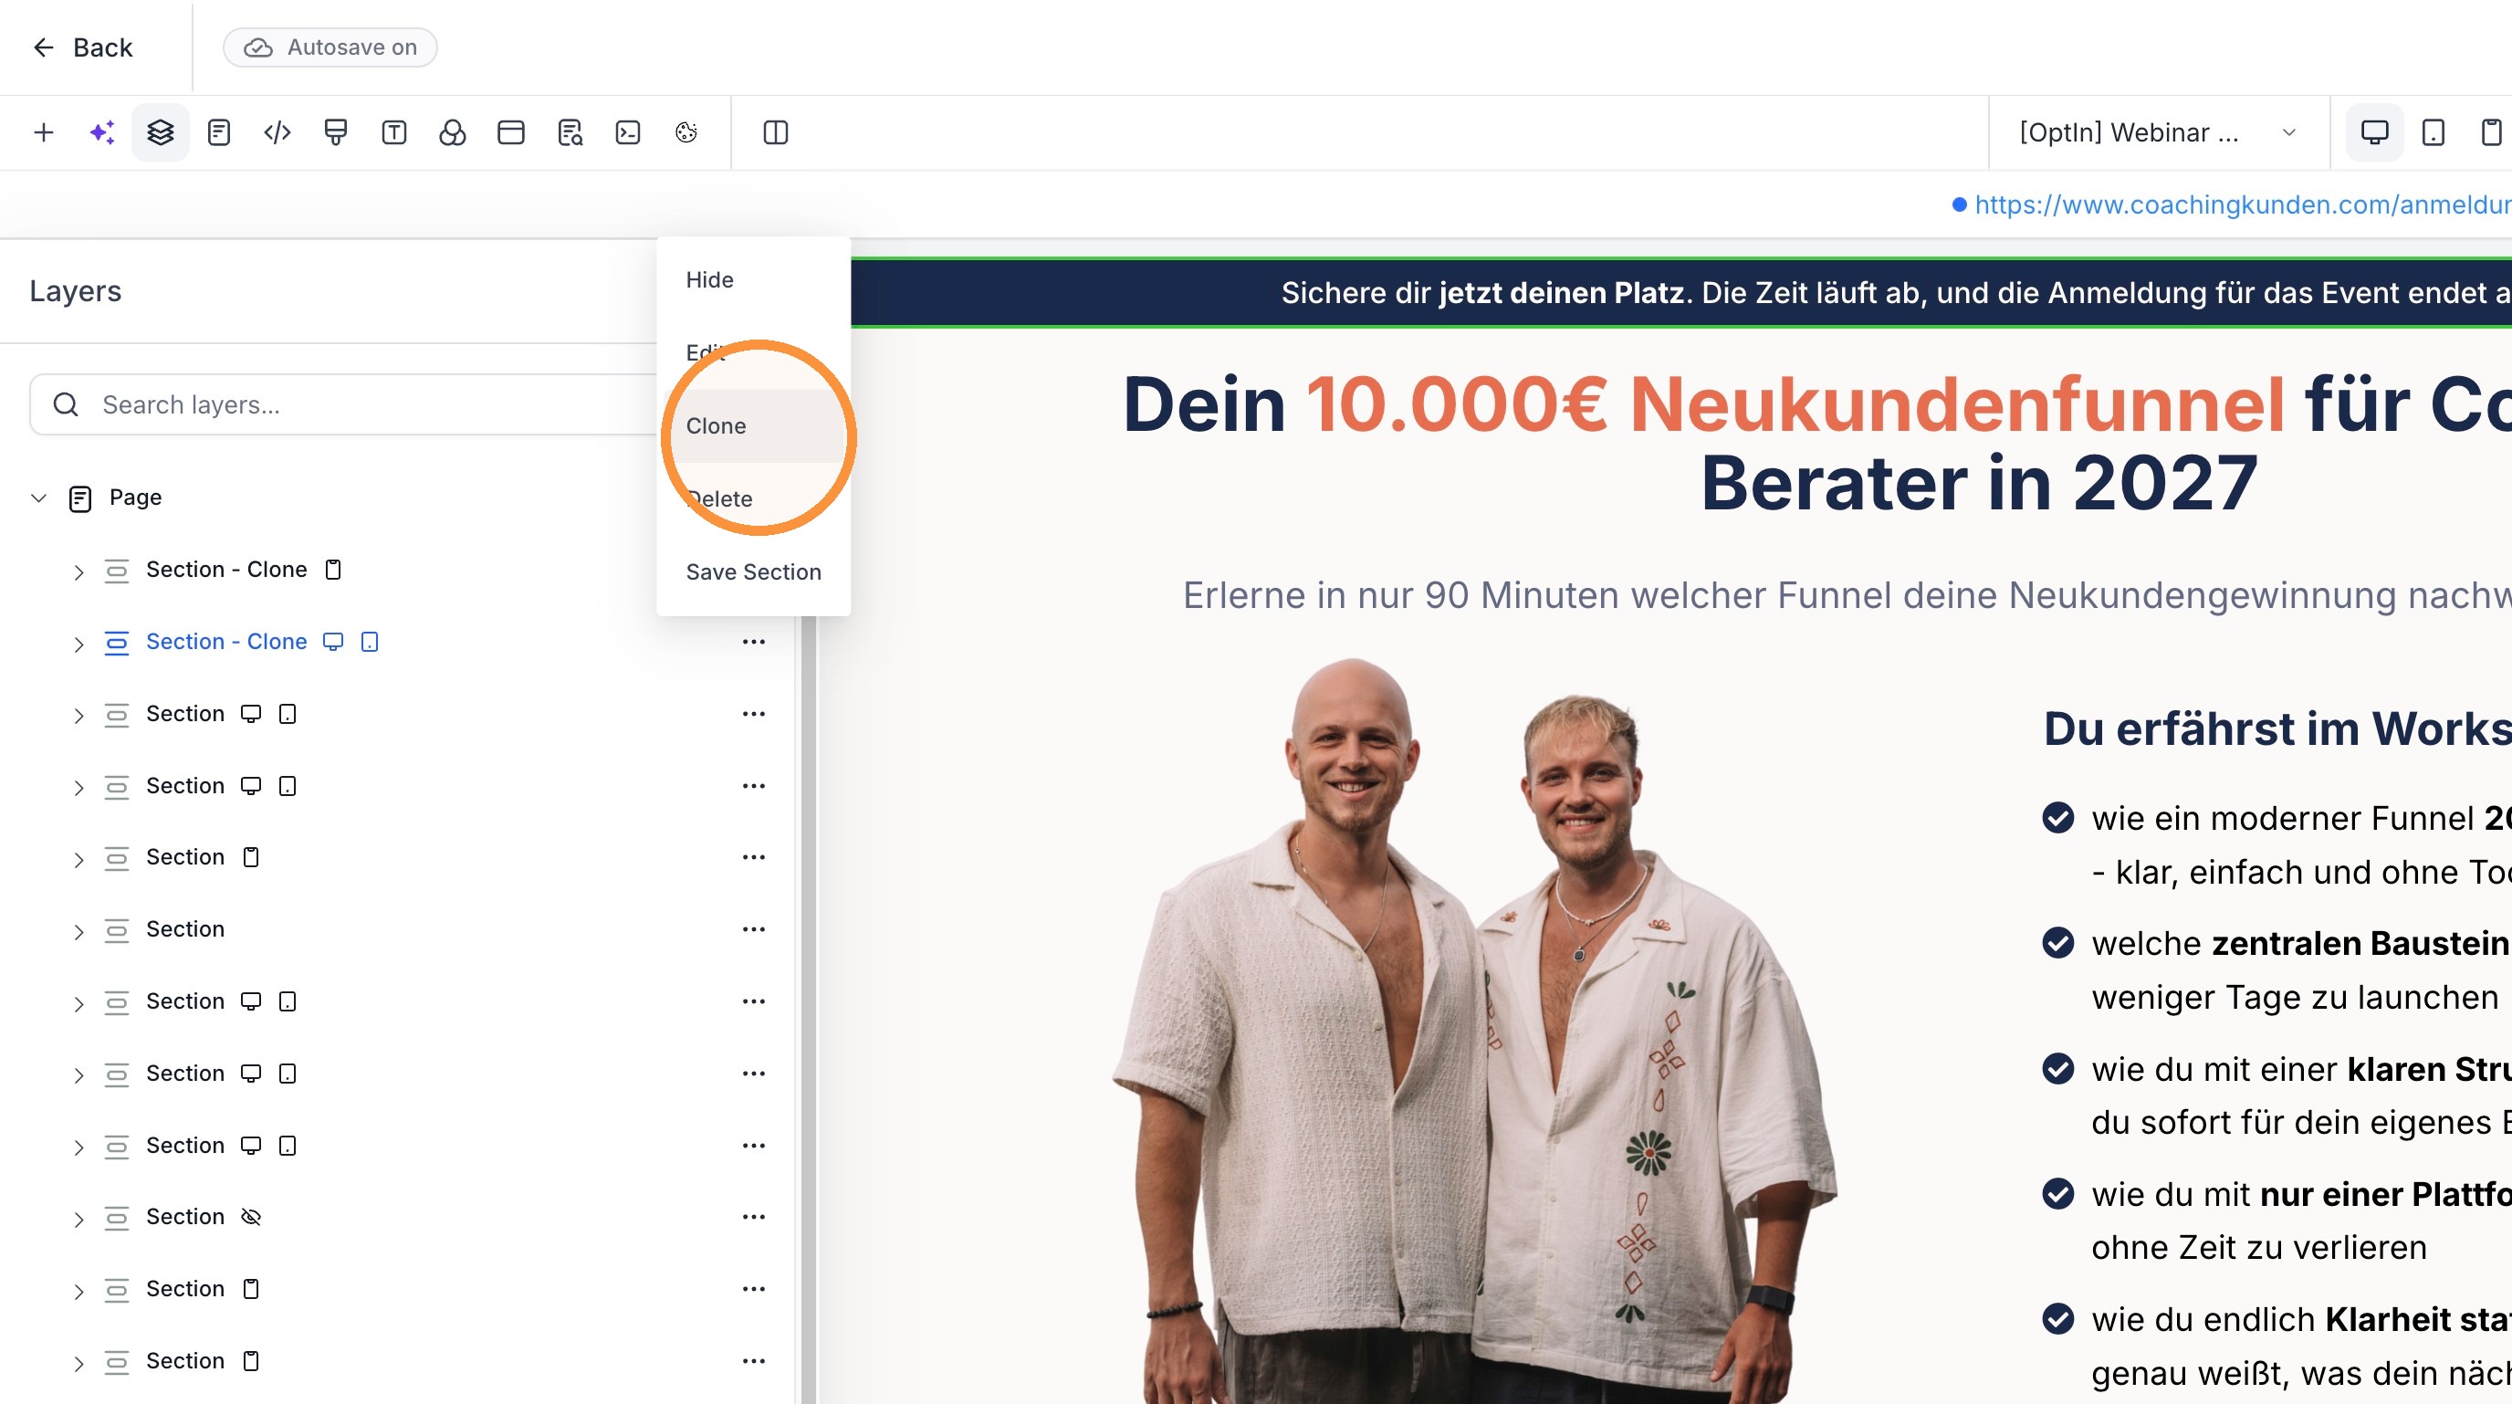Screen dimensions: 2512x1404
Task: Open the AI sparkle assistant tool
Action: tap(101, 132)
